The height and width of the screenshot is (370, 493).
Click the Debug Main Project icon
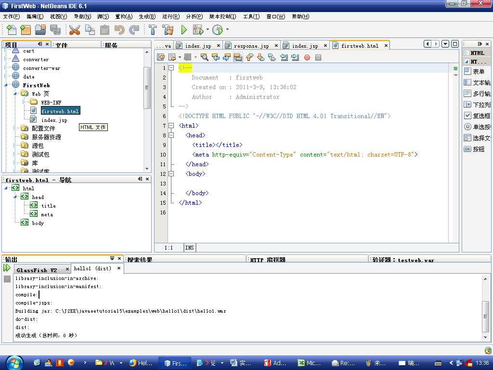(x=198, y=30)
